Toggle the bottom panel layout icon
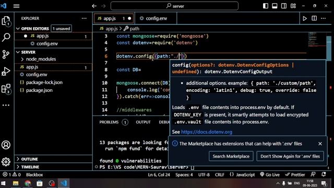 (275, 6)
